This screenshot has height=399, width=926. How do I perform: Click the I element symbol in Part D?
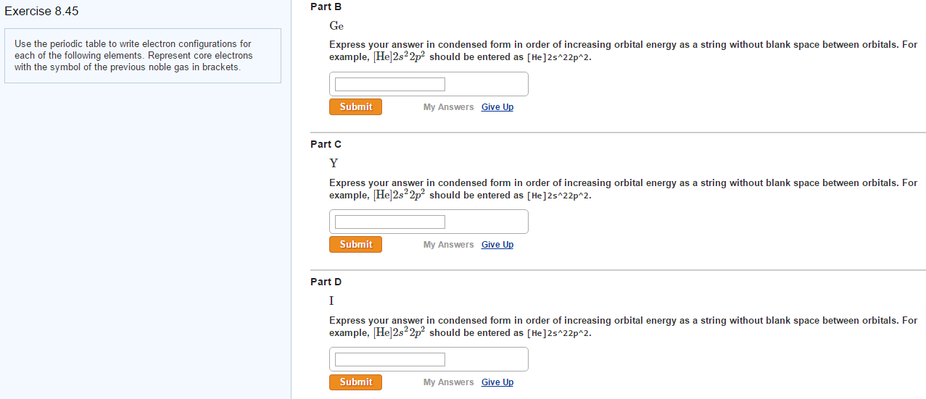(x=331, y=301)
